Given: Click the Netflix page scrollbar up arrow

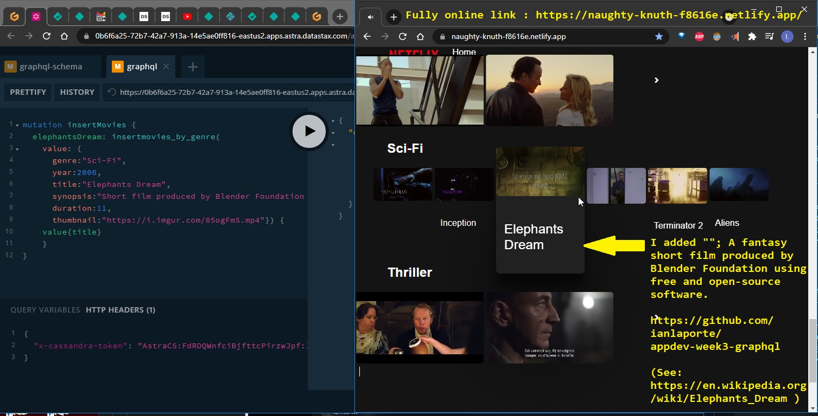Looking at the screenshot, I should pyautogui.click(x=813, y=52).
